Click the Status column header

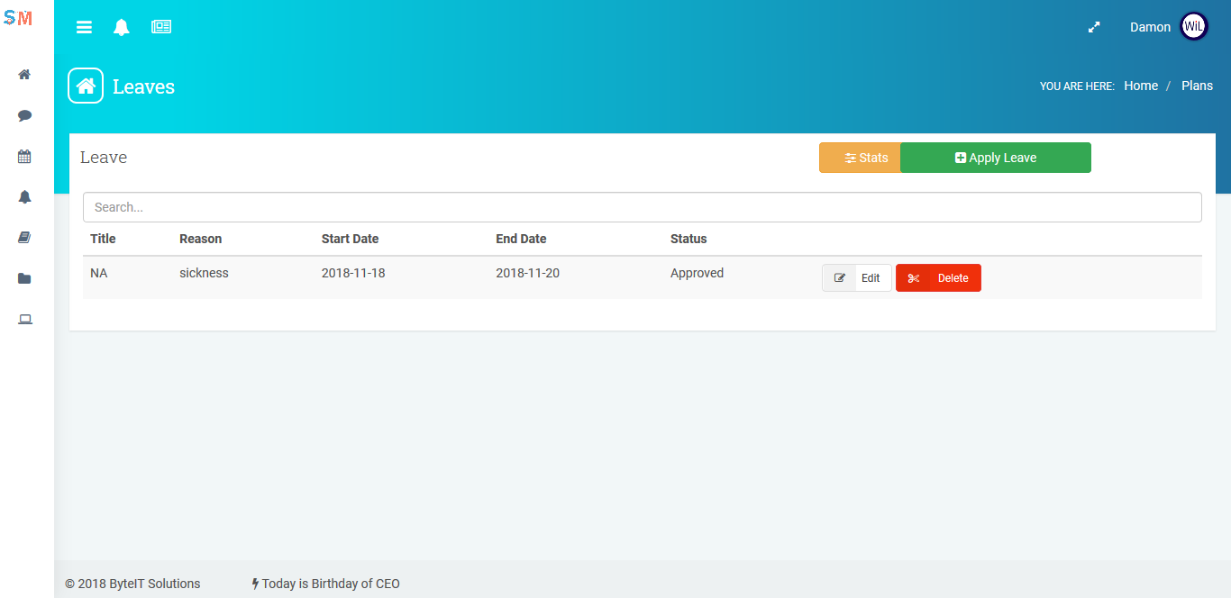point(688,239)
